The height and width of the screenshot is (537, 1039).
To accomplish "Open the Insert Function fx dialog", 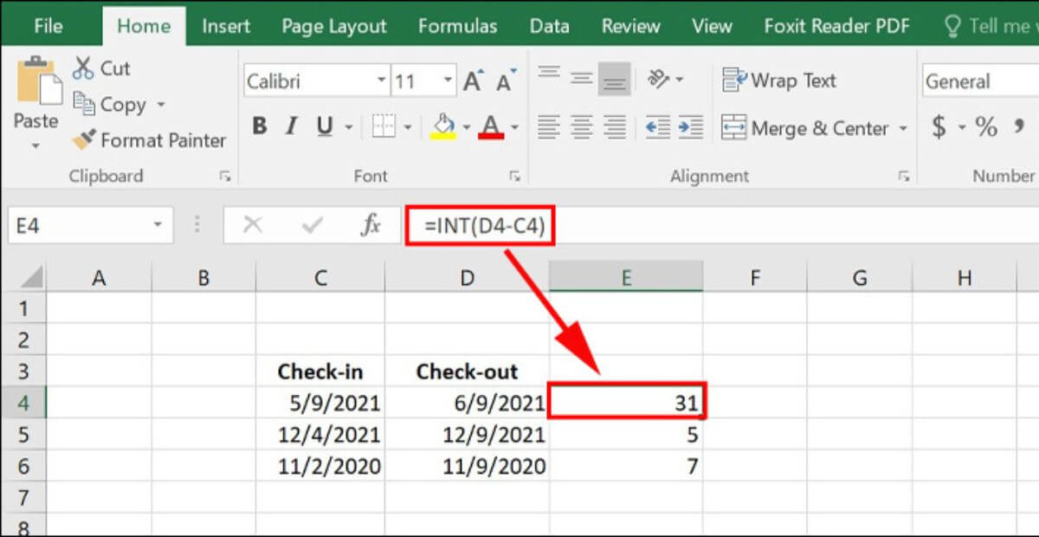I will pos(371,225).
